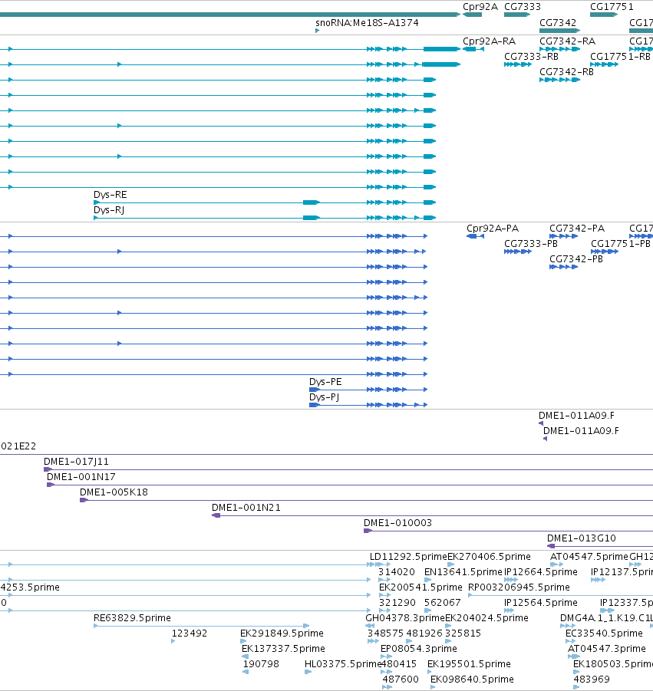Image resolution: width=653 pixels, height=691 pixels.
Task: Select the EK270406.5prime EST label
Action: [489, 557]
